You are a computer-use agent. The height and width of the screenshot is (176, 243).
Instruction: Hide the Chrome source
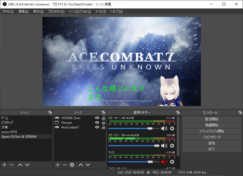pos(97,122)
